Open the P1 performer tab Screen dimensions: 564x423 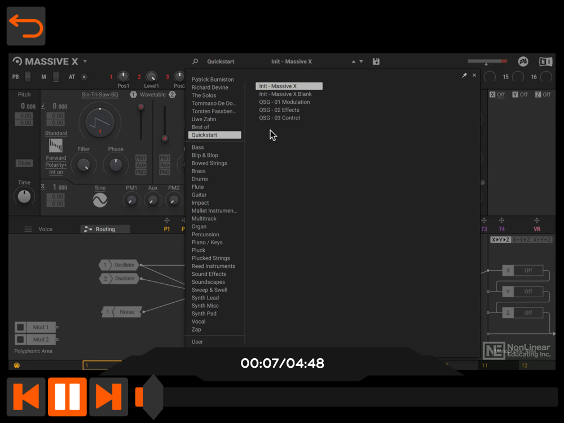(x=166, y=229)
